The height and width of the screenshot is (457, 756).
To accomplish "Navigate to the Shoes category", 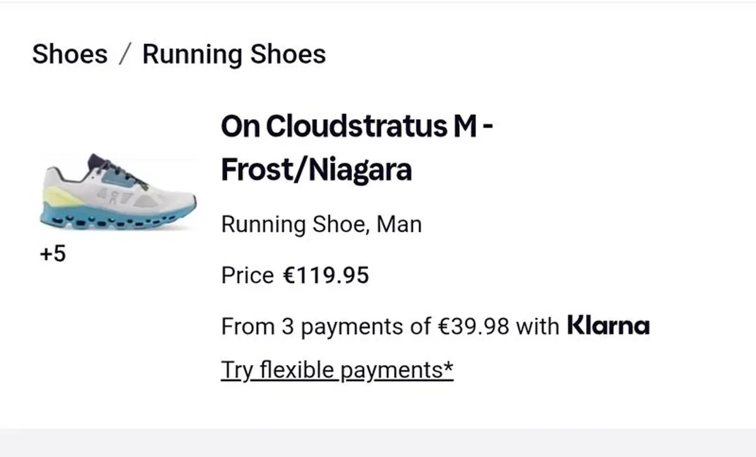I will coord(69,54).
